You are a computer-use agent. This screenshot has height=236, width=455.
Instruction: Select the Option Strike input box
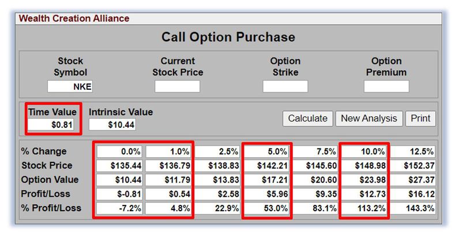pyautogui.click(x=285, y=86)
